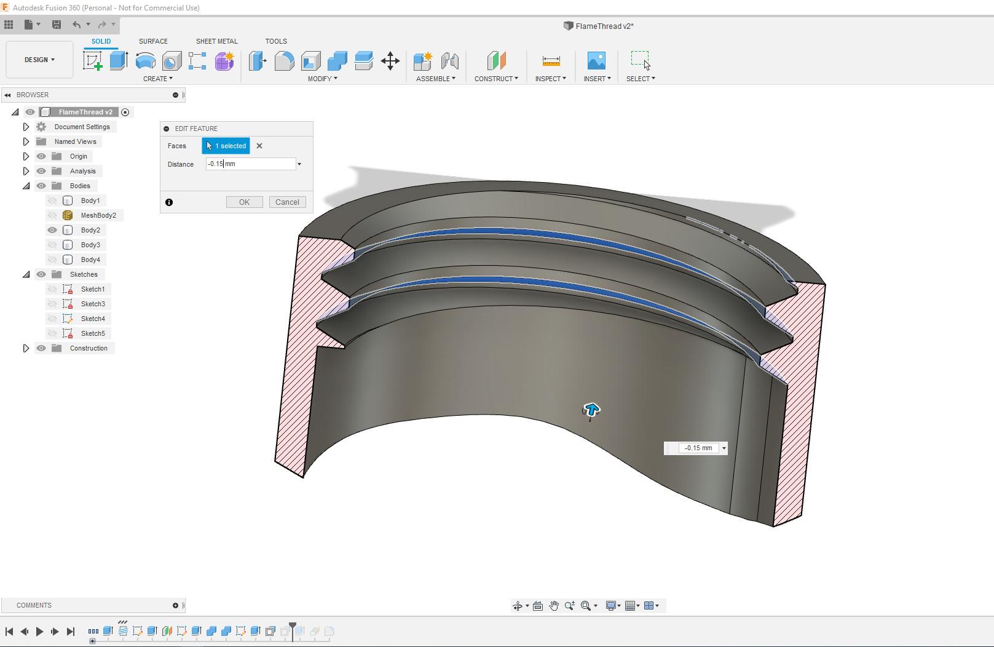The height and width of the screenshot is (647, 994).
Task: Click Cancel in the Edit Feature dialog
Action: (287, 202)
